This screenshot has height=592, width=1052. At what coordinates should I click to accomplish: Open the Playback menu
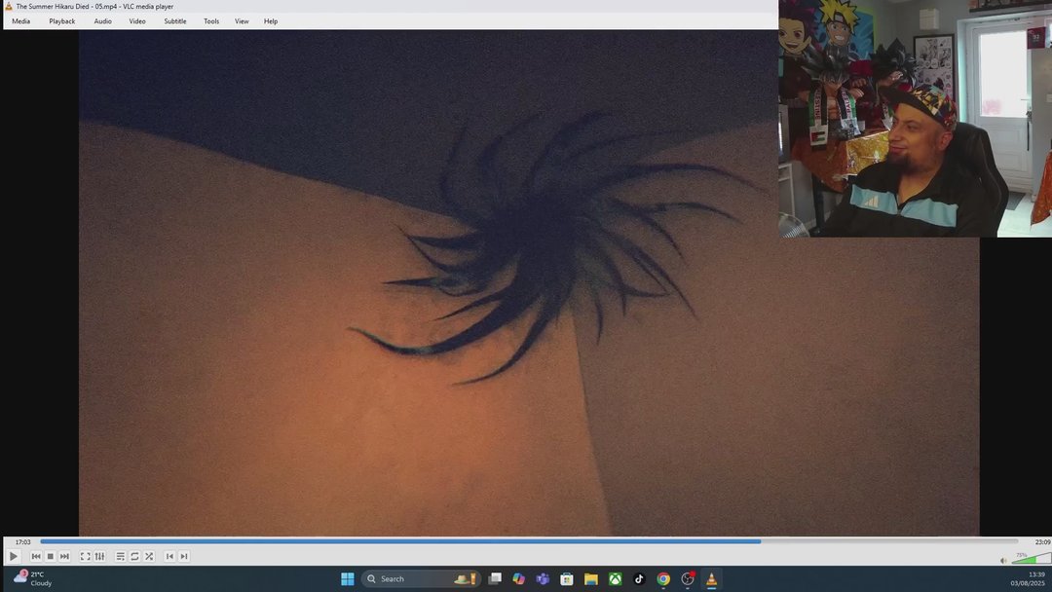point(61,20)
